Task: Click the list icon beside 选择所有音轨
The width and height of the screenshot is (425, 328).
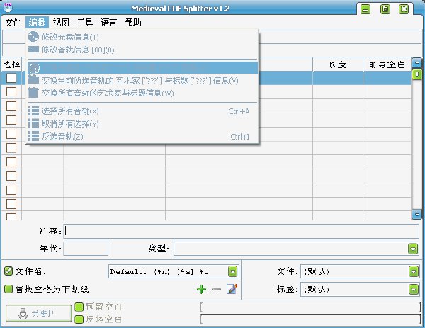Action: (33, 111)
